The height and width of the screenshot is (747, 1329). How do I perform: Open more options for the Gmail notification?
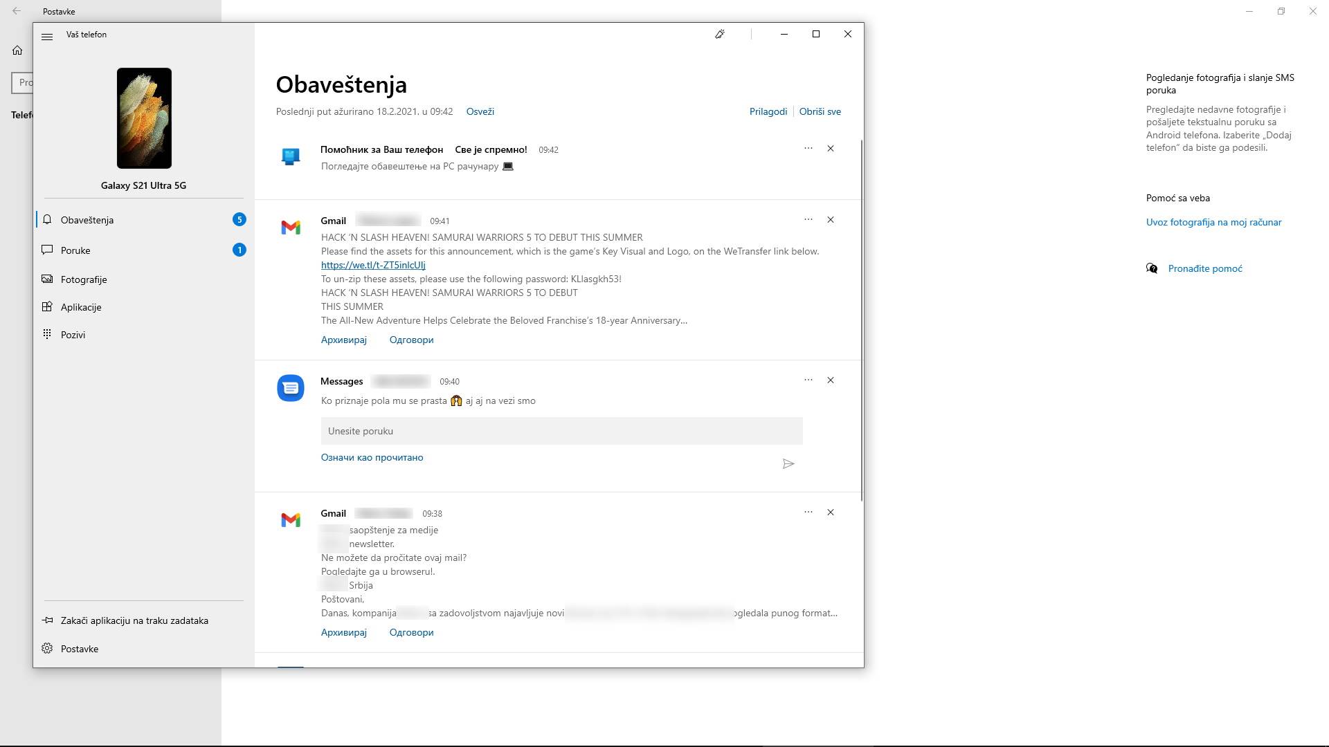click(808, 219)
